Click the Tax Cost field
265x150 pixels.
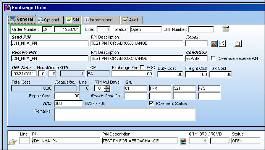click(221, 74)
